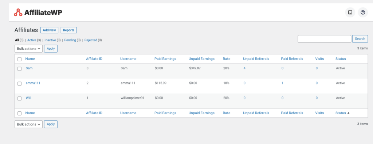
Task: Sort by Unpaid Referrals column header
Action: click(x=256, y=59)
